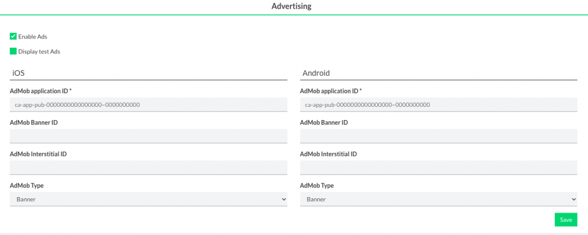Click the Android section heading
Image resolution: width=588 pixels, height=235 pixels.
coord(316,73)
